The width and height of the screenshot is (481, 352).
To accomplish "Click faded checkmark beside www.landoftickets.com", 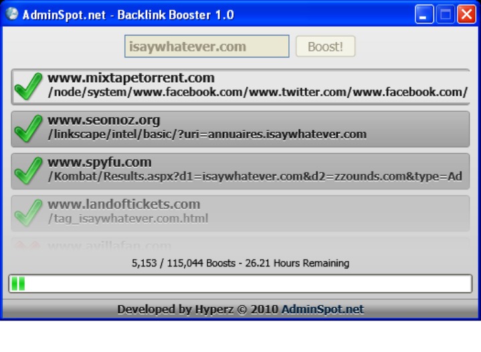I will [28, 213].
